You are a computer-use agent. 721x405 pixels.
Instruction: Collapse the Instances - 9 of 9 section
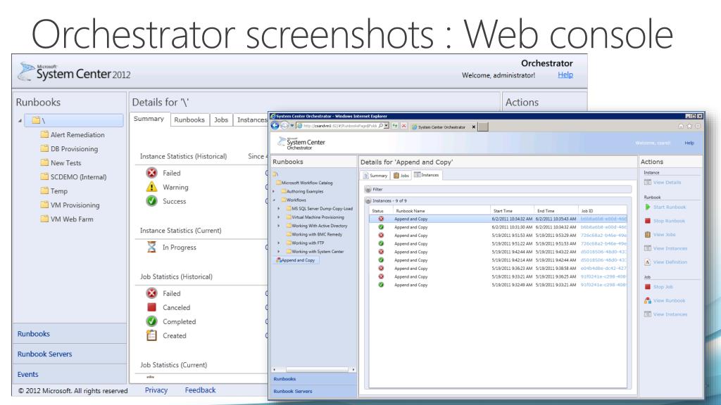click(x=368, y=200)
